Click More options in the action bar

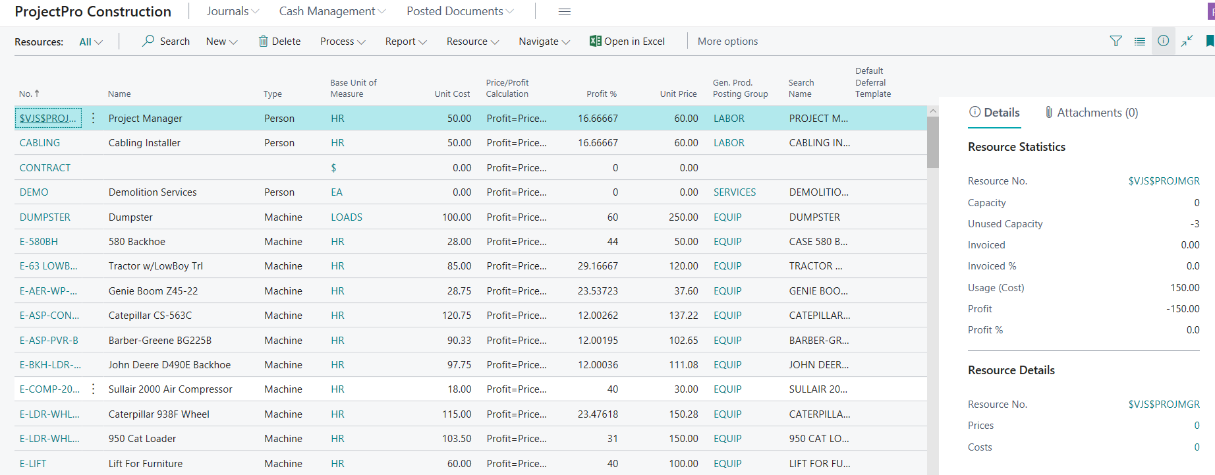point(727,42)
